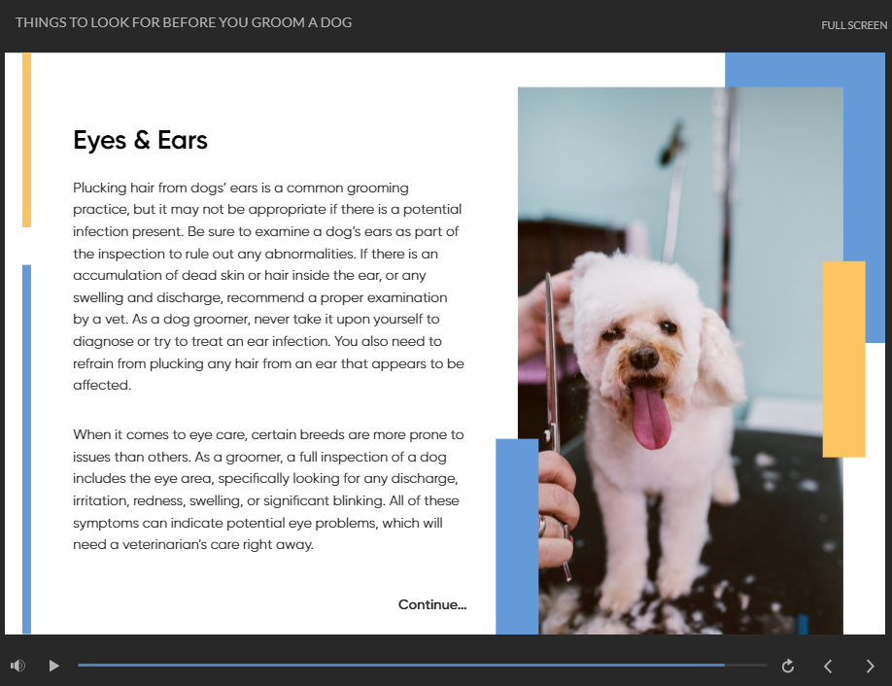The image size is (892, 686).
Task: Mute the course audio with the speaker icon
Action: (x=17, y=666)
